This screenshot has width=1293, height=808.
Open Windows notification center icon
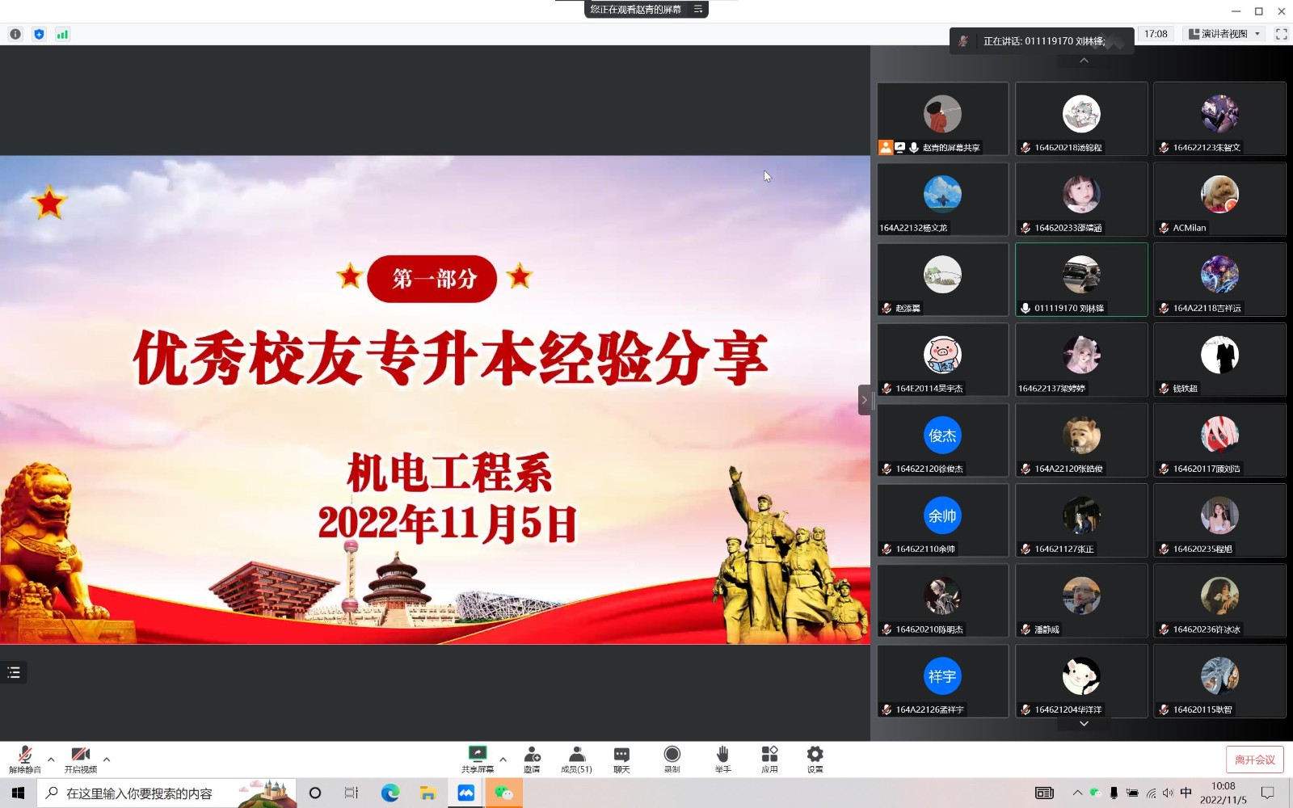1268,793
